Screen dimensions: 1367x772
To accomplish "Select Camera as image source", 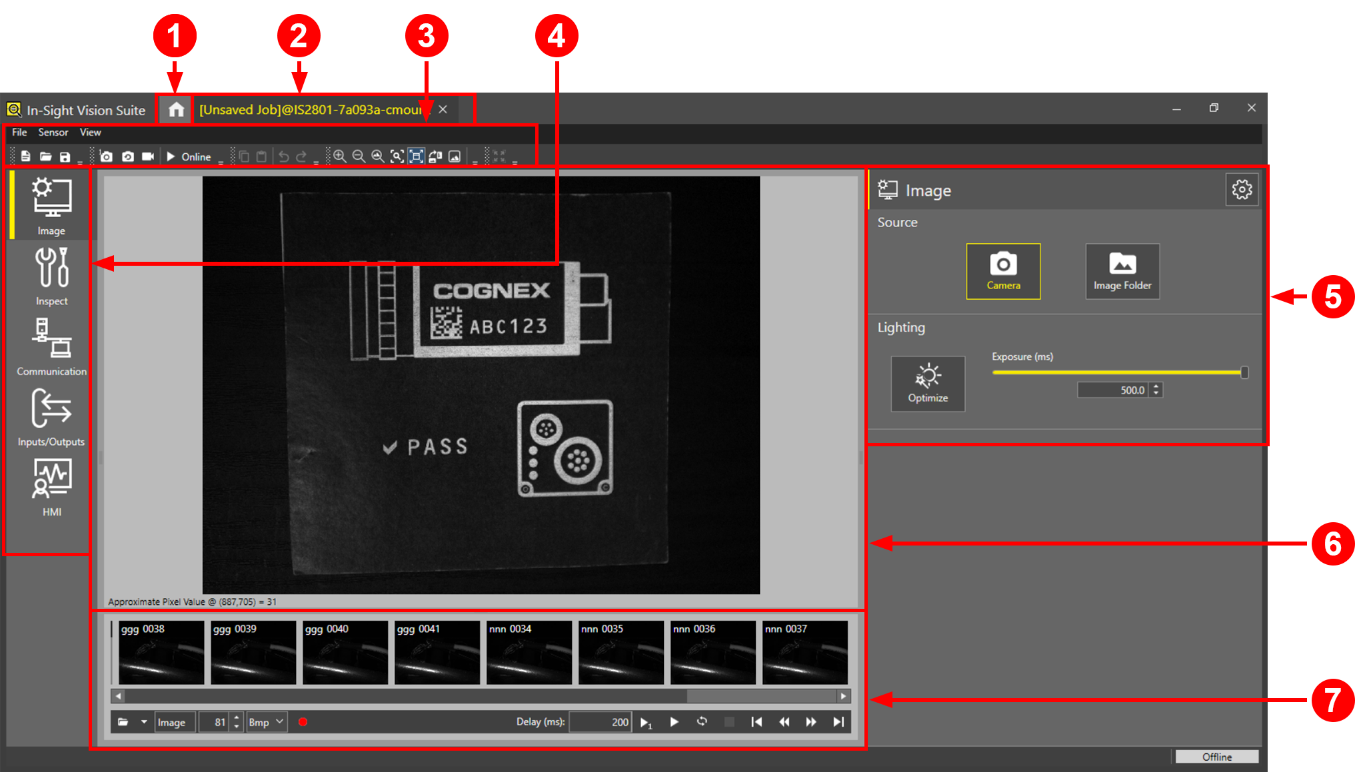I will coord(1002,270).
